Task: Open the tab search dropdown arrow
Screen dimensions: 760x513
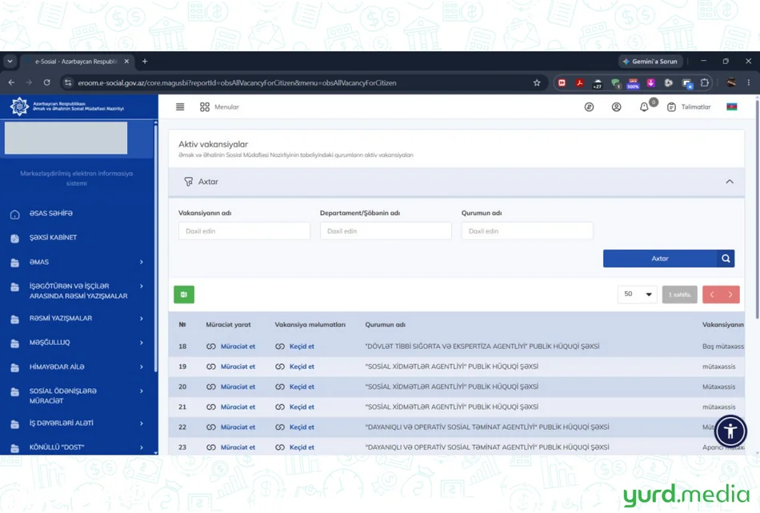Action: coord(10,62)
